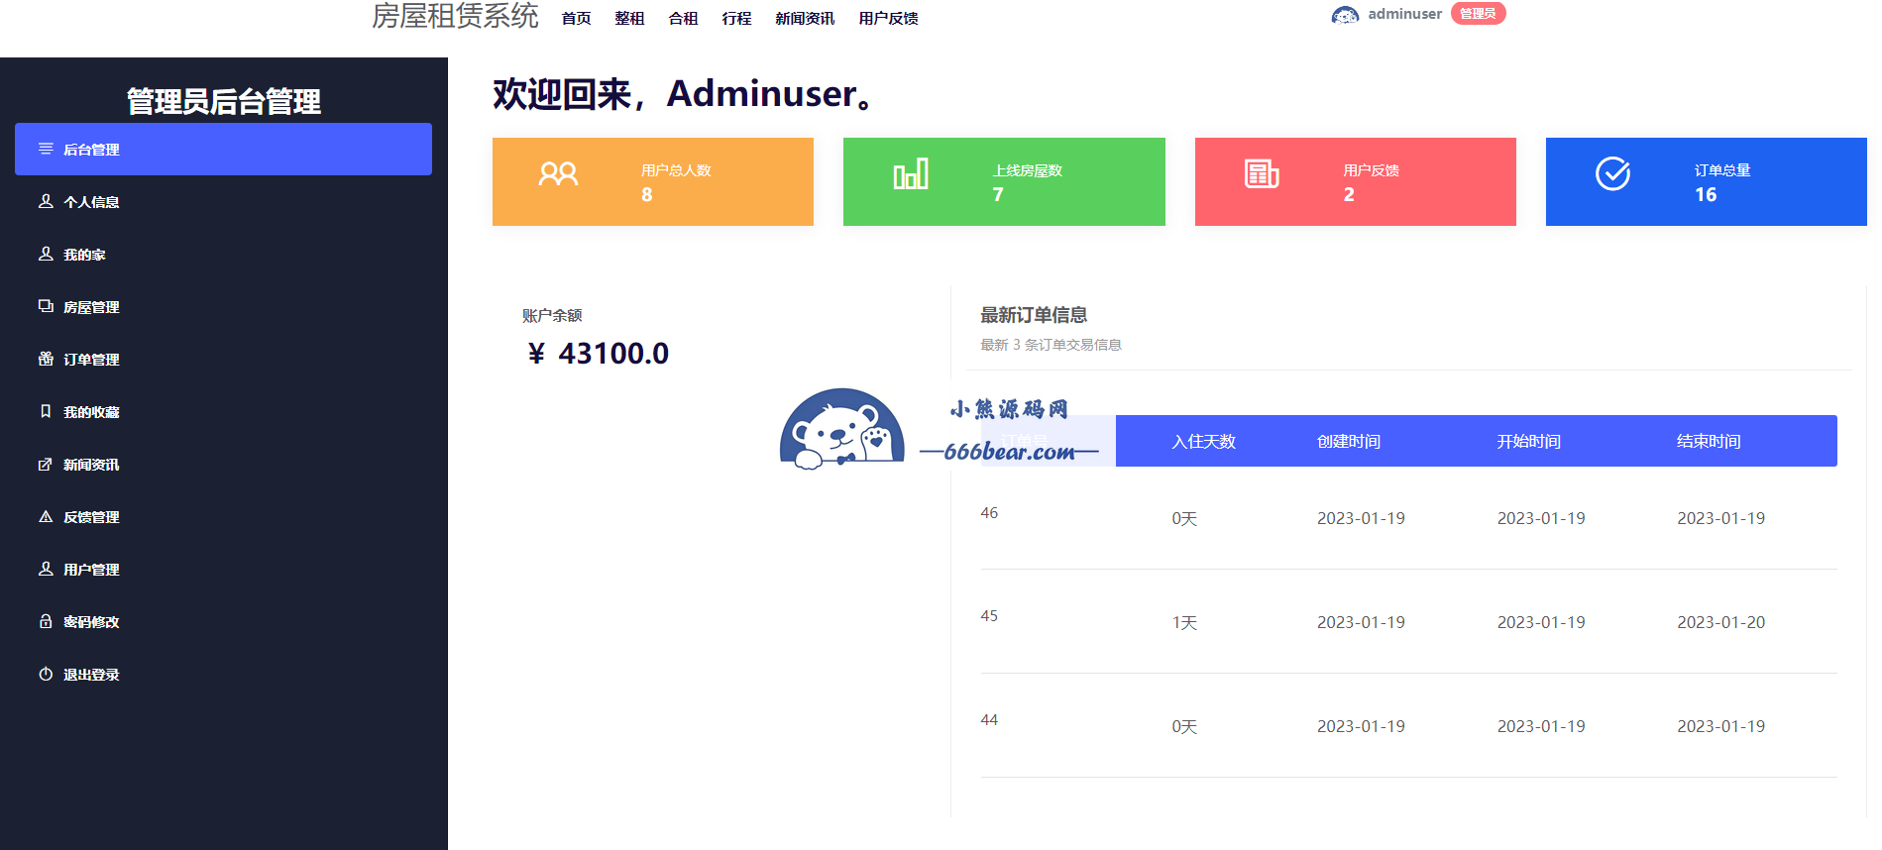Click the person icon next to 个人信息
This screenshot has width=1882, height=850.
click(46, 201)
